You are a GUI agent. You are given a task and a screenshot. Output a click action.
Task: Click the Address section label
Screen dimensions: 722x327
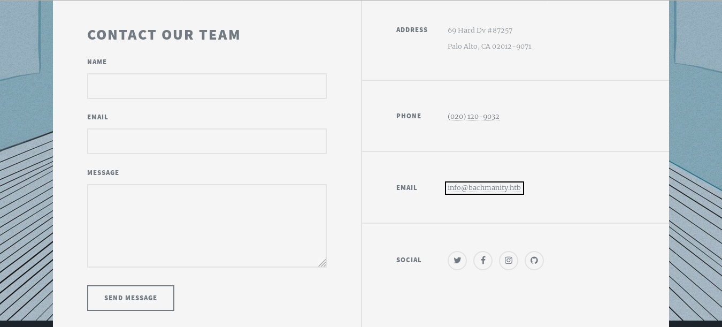pyautogui.click(x=412, y=30)
